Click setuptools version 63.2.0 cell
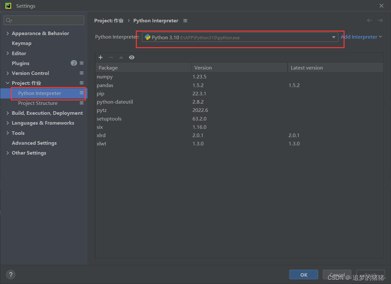The image size is (391, 284). click(199, 119)
